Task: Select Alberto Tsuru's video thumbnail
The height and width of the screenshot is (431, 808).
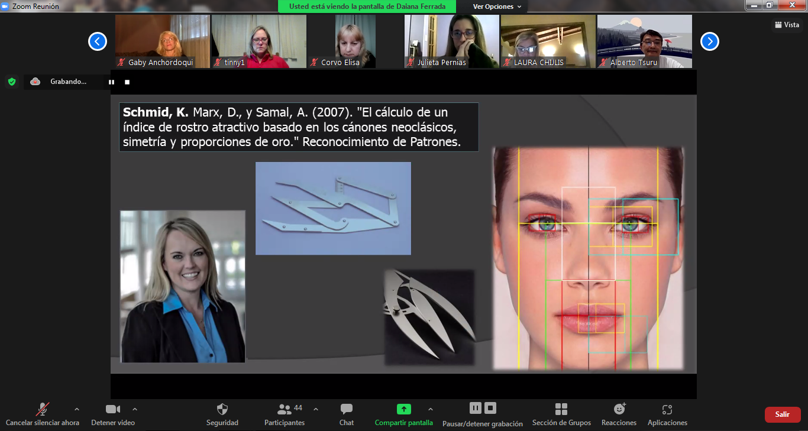Action: [x=644, y=41]
